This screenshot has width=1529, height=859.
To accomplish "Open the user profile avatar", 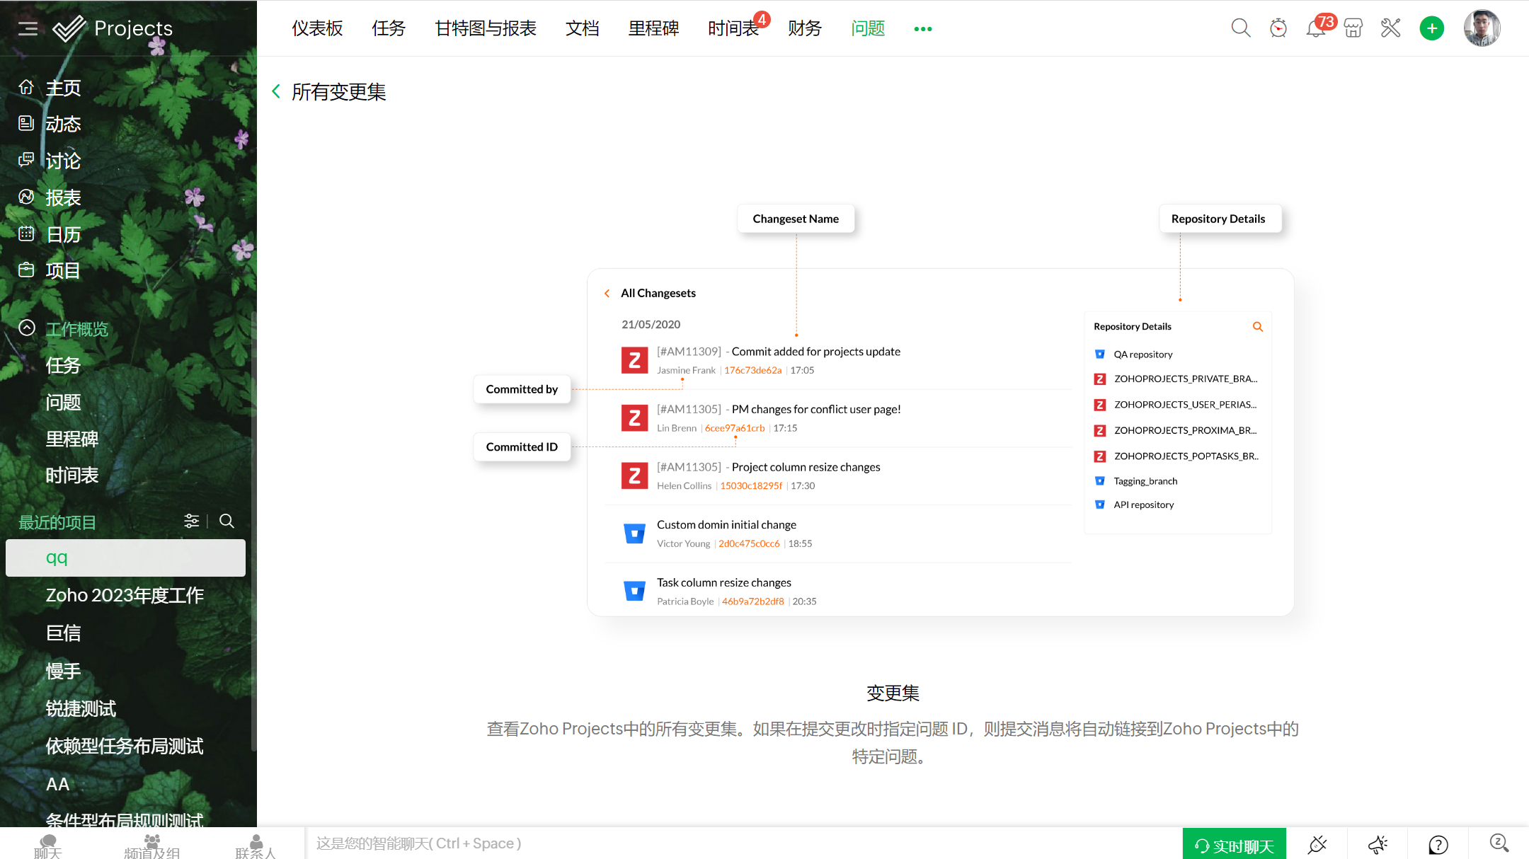I will pyautogui.click(x=1482, y=28).
